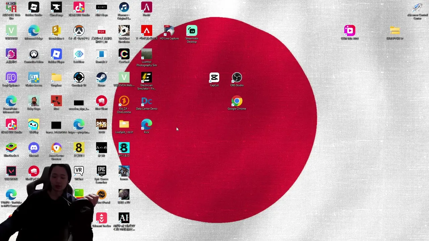
Task: Select the wooden_sign black thumbnail file
Action: 79,103
